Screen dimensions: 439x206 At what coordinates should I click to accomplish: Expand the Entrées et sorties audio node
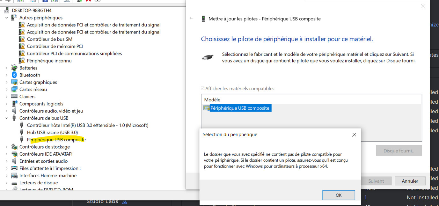[x=7, y=161]
